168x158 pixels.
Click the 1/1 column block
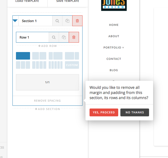[47, 82]
